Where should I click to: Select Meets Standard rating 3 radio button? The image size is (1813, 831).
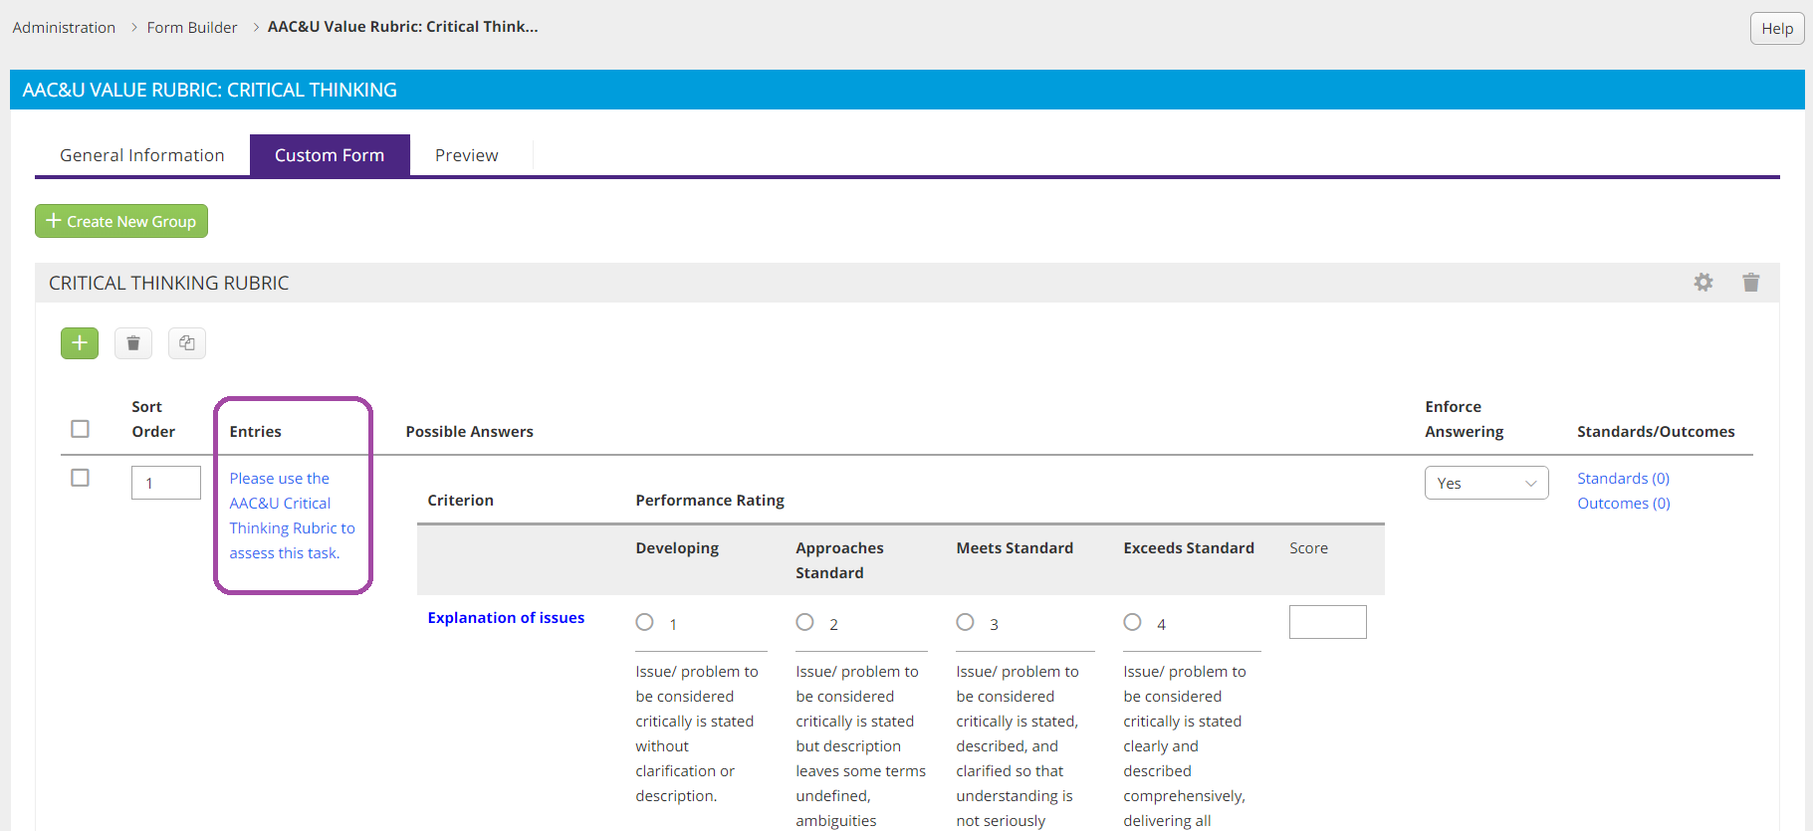(x=966, y=622)
